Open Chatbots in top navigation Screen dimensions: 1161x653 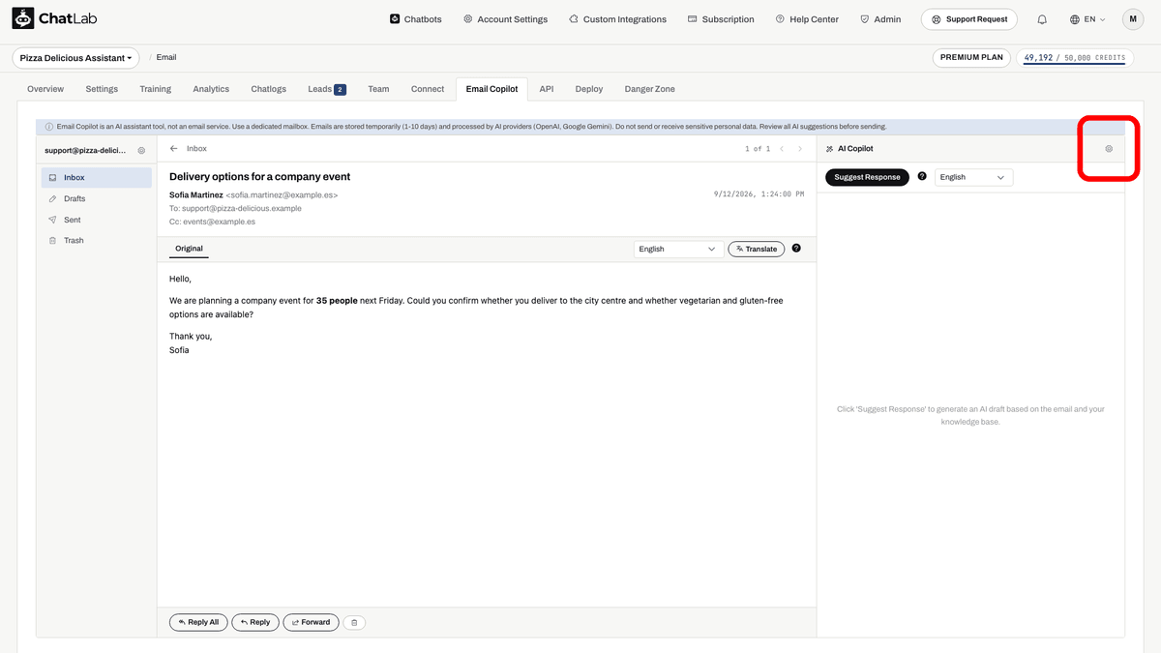[415, 19]
